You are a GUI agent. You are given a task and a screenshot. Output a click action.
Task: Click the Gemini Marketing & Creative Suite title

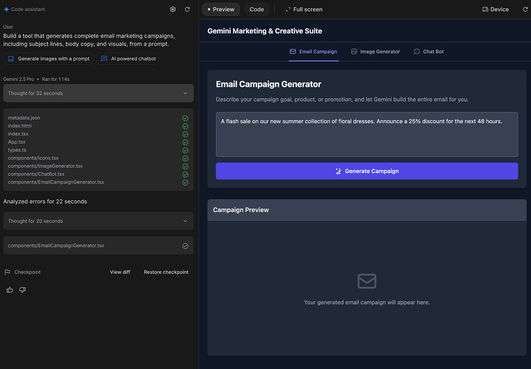(x=265, y=31)
